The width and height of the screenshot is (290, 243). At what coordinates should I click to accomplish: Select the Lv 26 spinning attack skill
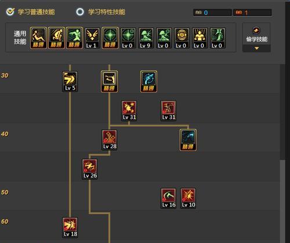(x=90, y=169)
